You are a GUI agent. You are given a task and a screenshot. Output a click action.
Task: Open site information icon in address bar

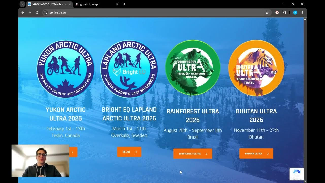(45, 13)
